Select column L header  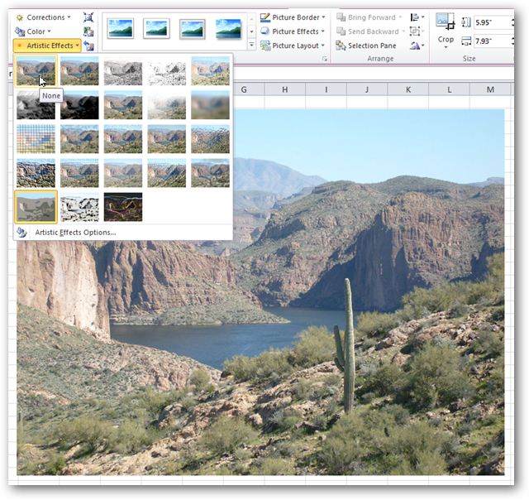tap(450, 90)
